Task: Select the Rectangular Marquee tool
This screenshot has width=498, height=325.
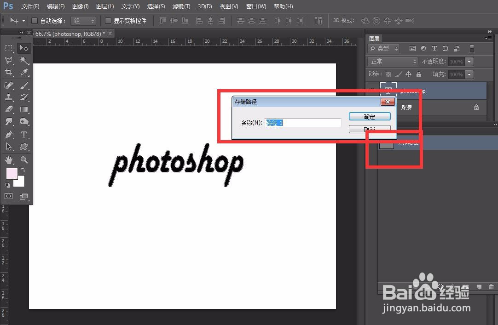Action: coord(9,48)
